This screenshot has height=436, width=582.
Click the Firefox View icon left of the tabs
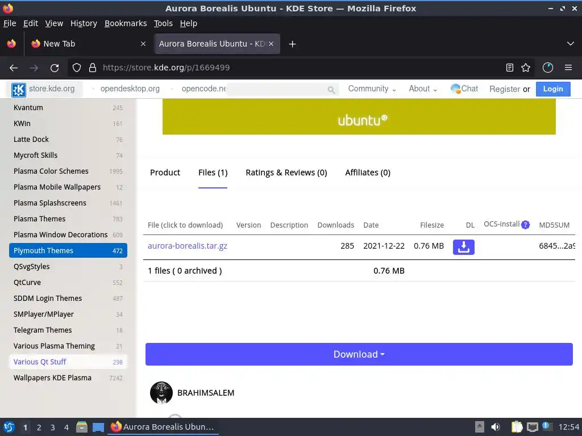(x=11, y=44)
